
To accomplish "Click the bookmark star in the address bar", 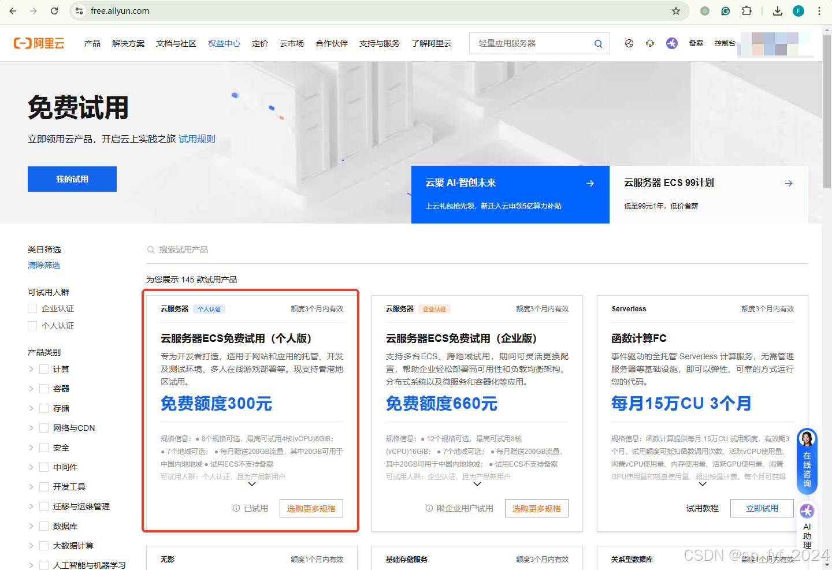I will (676, 10).
